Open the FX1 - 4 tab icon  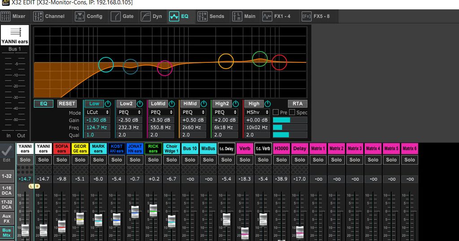pos(267,17)
